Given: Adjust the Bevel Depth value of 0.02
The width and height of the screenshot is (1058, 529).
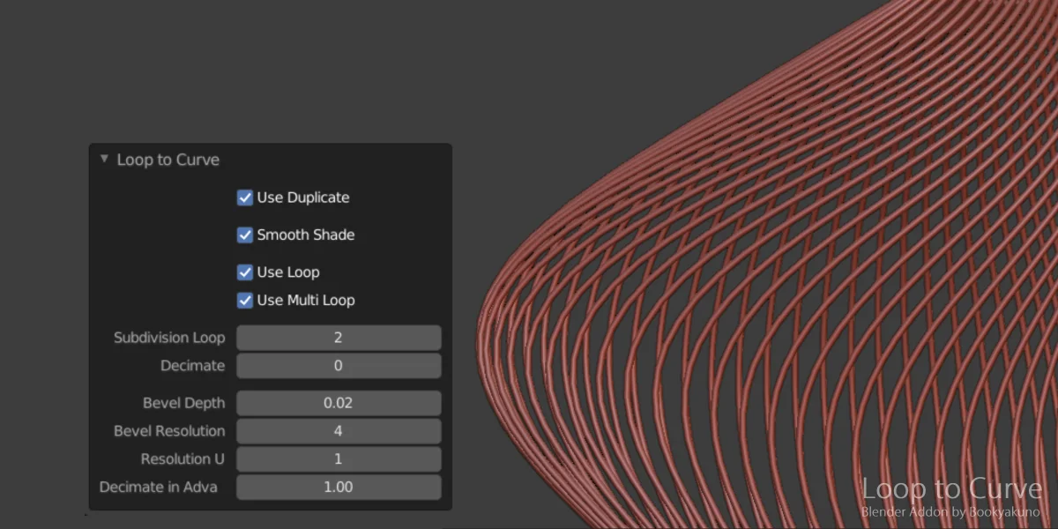Looking at the screenshot, I should pos(339,403).
